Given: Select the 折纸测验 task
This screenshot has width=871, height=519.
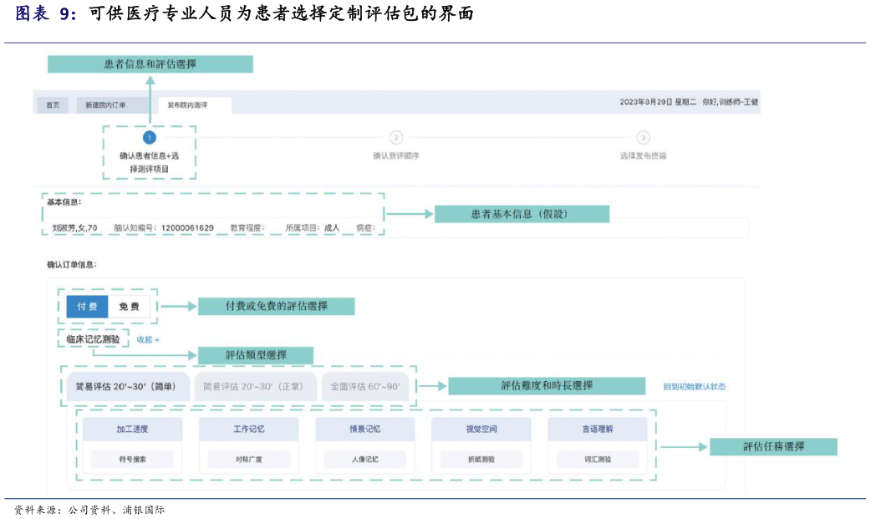Looking at the screenshot, I should point(481,459).
